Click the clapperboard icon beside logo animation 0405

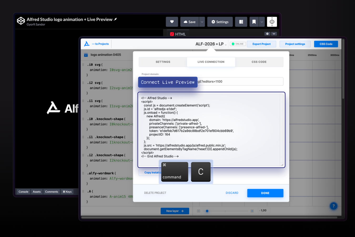tap(86, 55)
